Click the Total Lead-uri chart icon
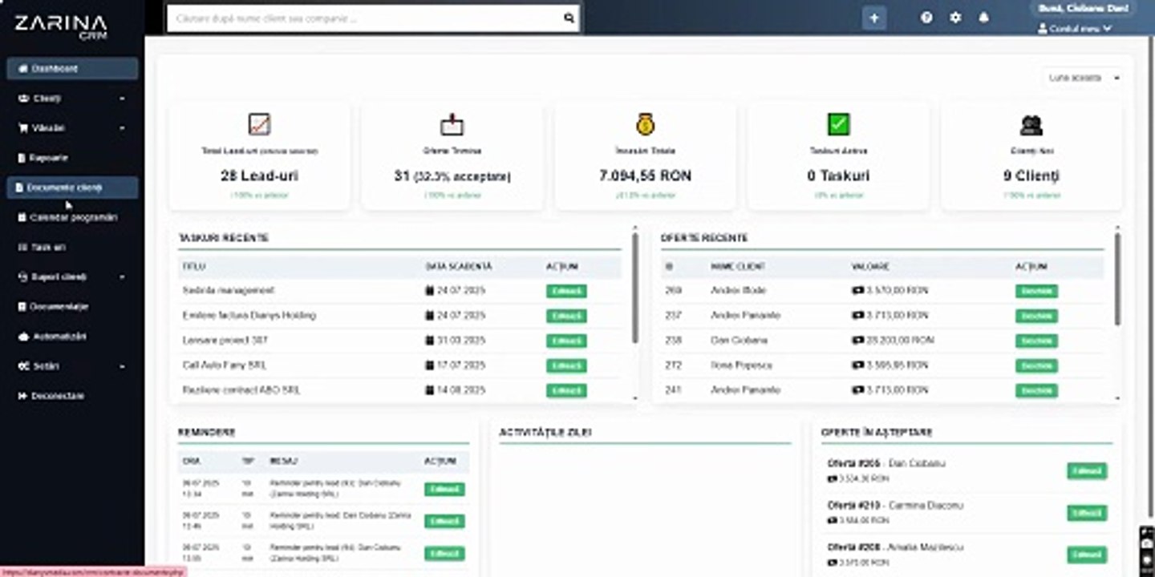Viewport: 1155px width, 577px height. 259,124
